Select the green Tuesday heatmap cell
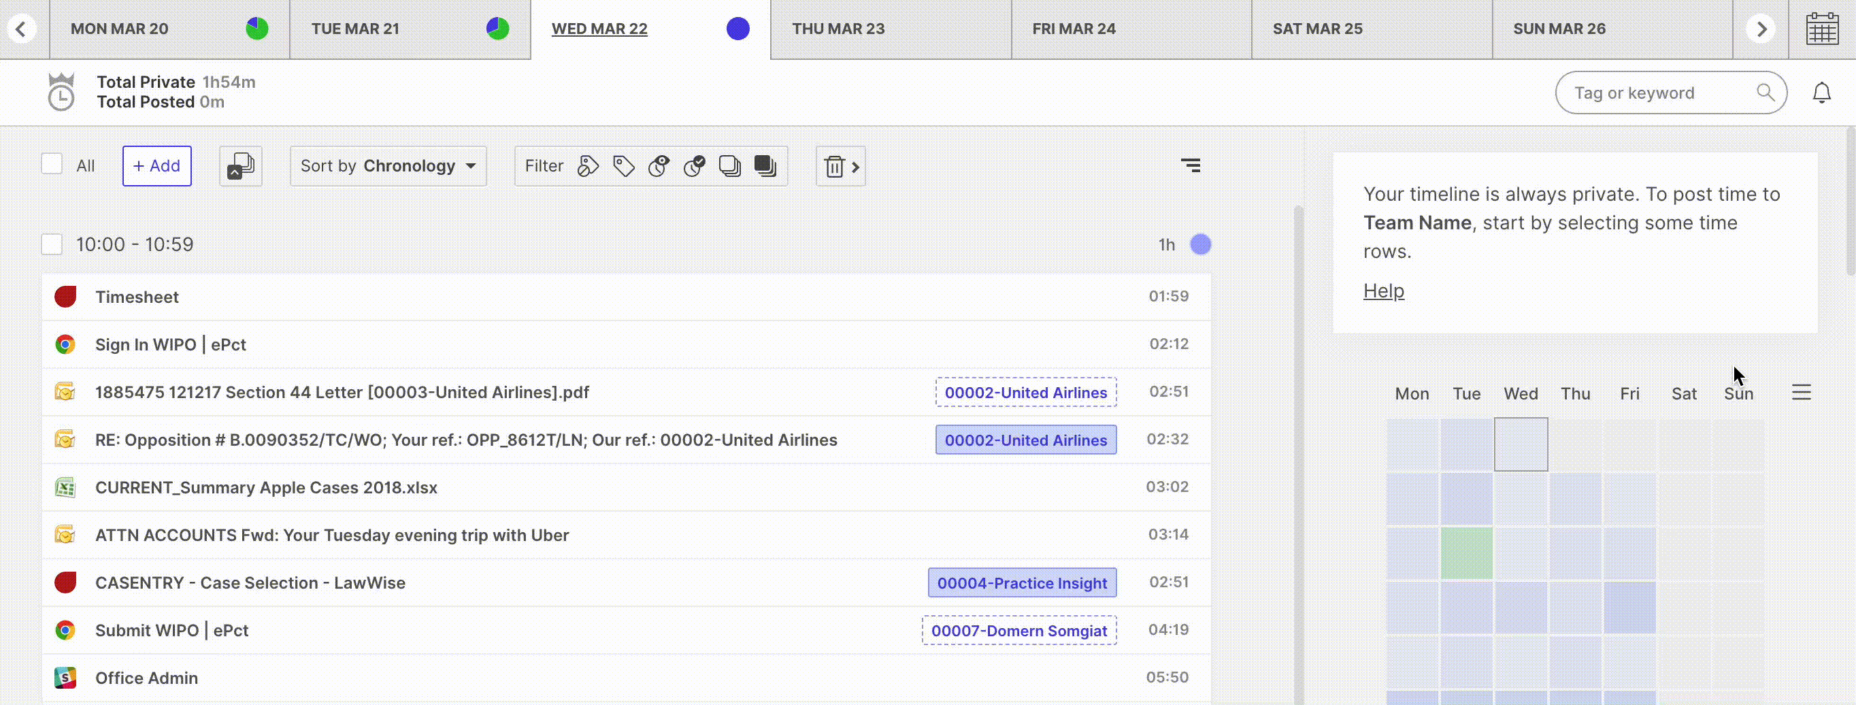 (1466, 554)
